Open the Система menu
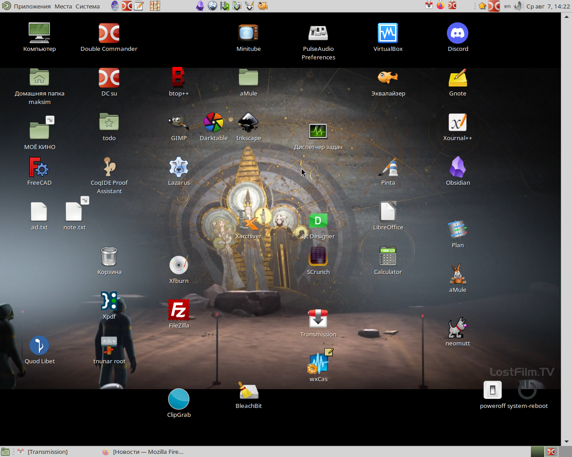The image size is (572, 457). tap(88, 6)
